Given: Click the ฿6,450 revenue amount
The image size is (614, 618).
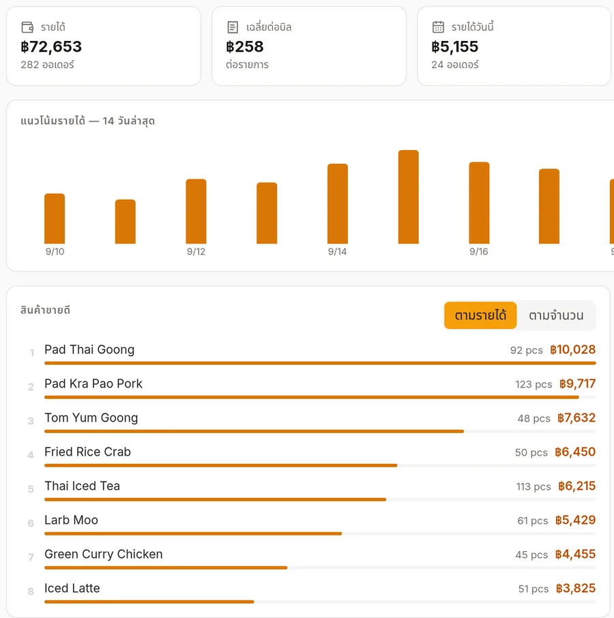Looking at the screenshot, I should (575, 452).
